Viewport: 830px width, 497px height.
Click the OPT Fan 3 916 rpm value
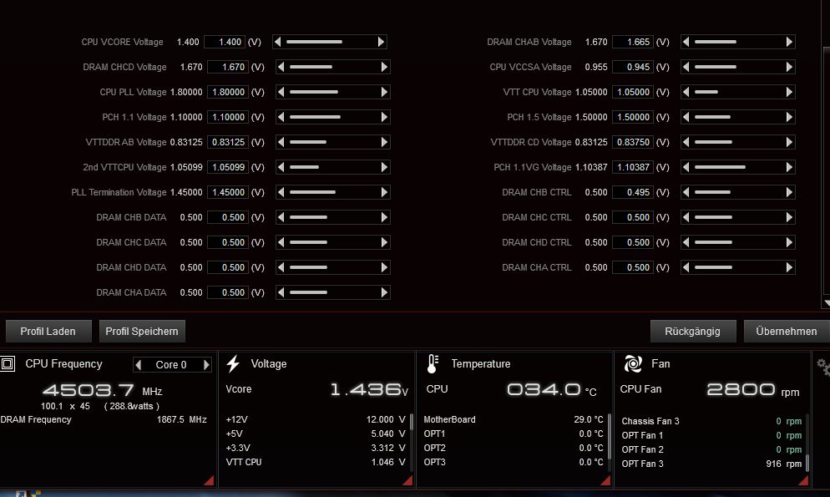tap(783, 464)
